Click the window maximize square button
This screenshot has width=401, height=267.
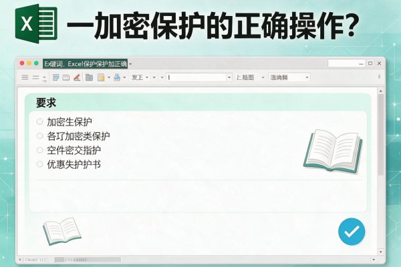370,63
